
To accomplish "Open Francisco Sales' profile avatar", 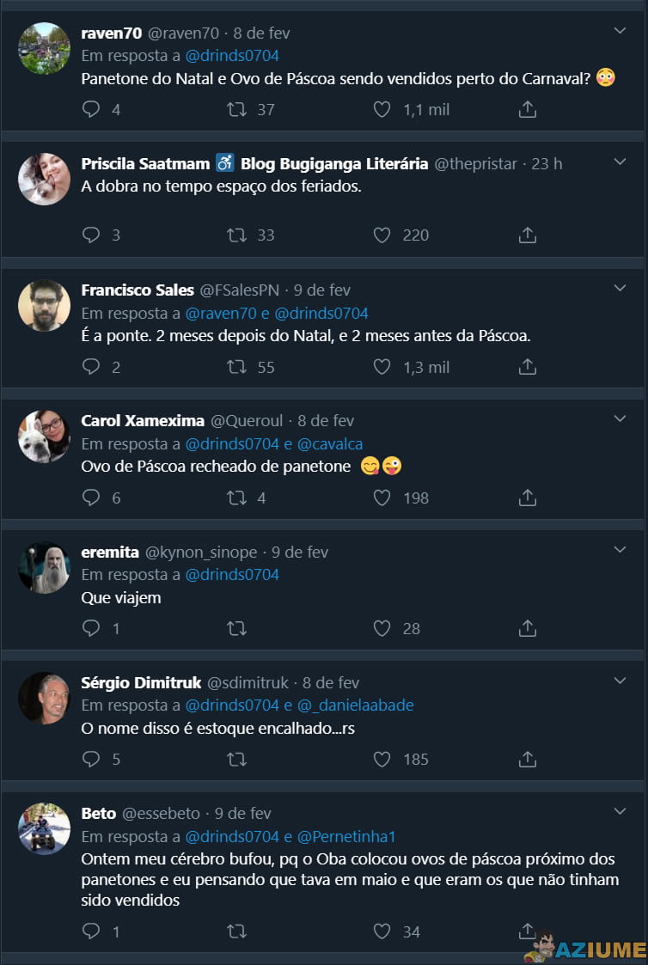I will click(44, 305).
